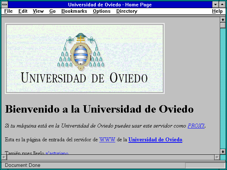Viewport: 227px width, 170px height.
Task: Click the Universidad de Oviedo logo banner
Action: (x=85, y=58)
